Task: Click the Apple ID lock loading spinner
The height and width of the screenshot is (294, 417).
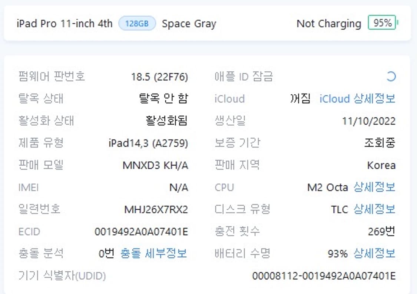Action: (391, 77)
